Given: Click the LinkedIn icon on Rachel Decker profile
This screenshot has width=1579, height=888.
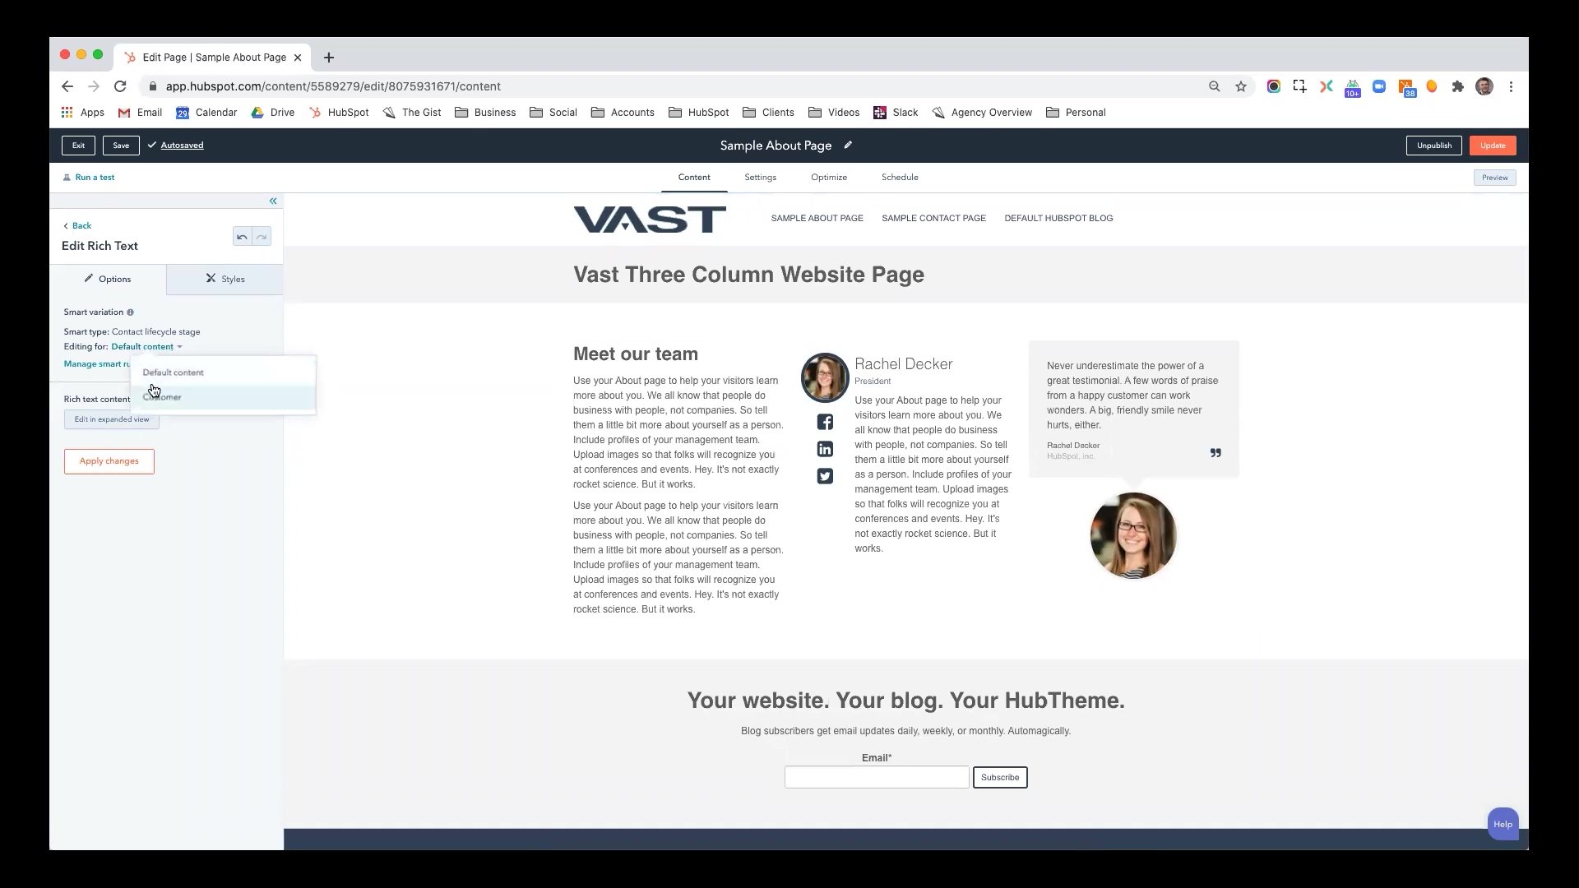Looking at the screenshot, I should (x=824, y=449).
